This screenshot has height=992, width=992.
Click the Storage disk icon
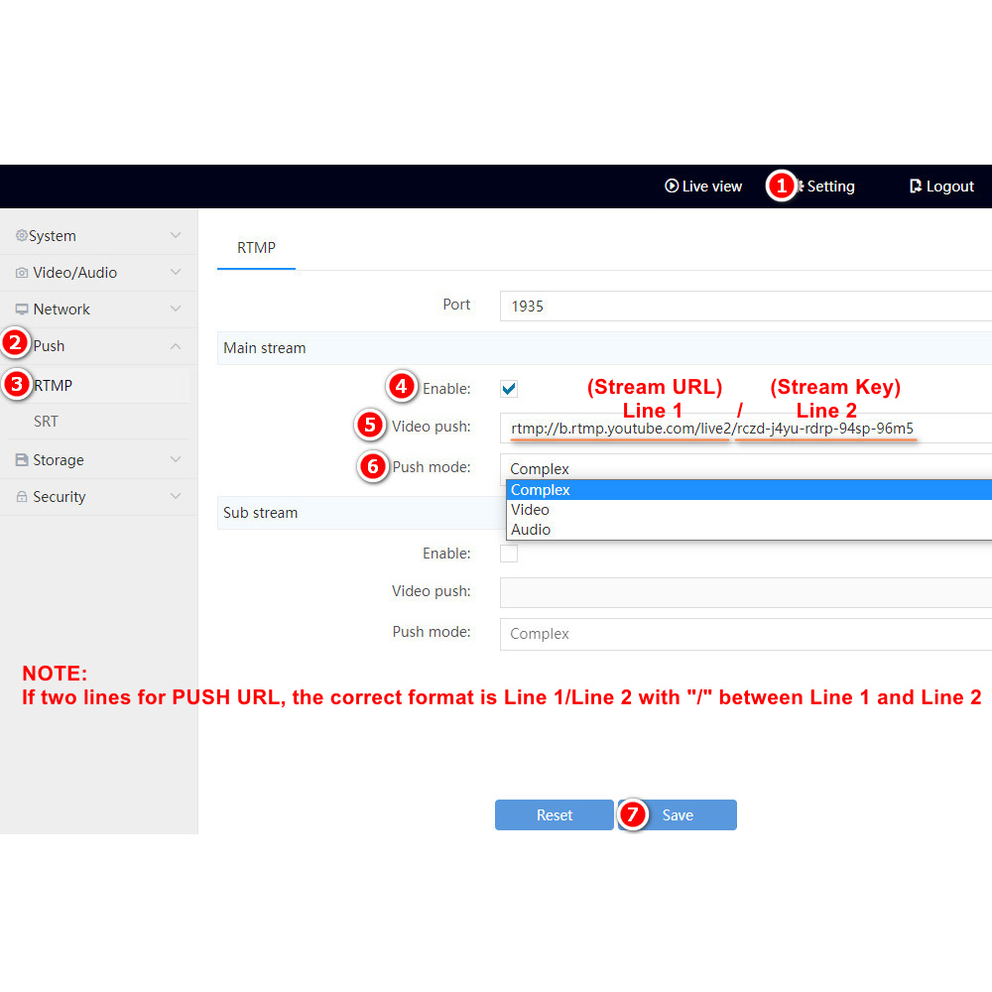[22, 460]
